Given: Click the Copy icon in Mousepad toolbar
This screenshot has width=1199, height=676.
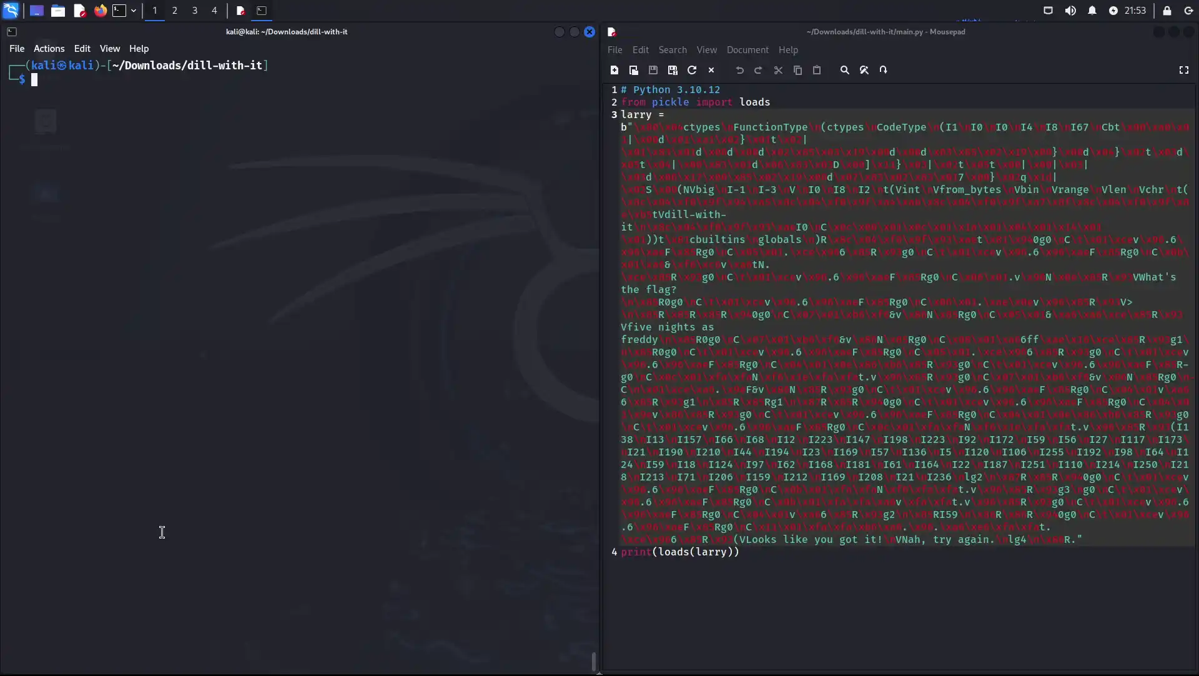Looking at the screenshot, I should [797, 70].
